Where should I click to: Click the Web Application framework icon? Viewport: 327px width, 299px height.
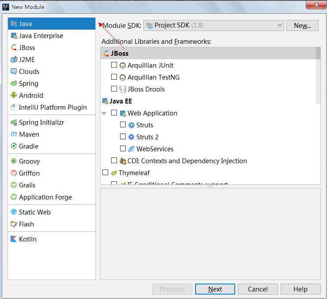point(123,113)
